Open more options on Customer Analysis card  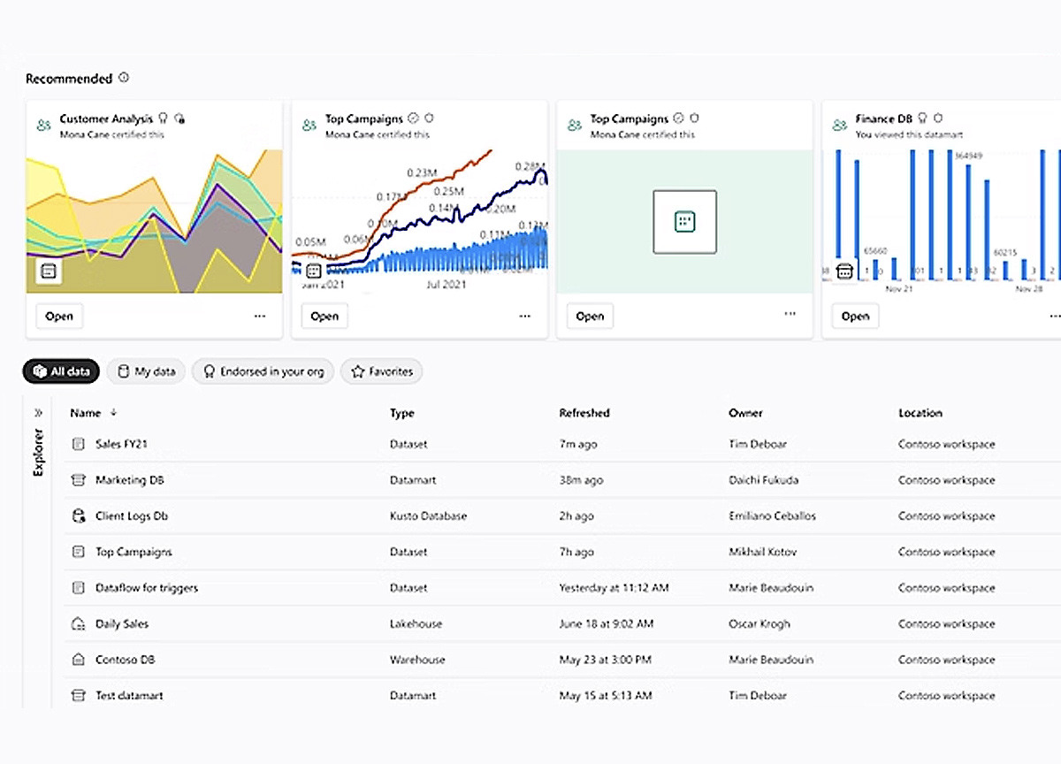(260, 316)
